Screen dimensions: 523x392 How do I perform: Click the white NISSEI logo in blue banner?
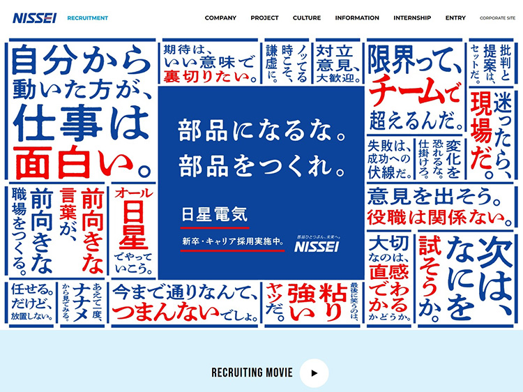316,246
